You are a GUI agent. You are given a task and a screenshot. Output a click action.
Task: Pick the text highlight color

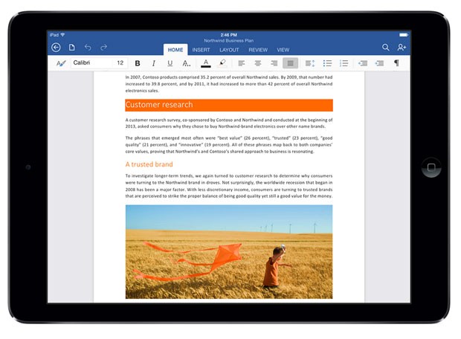point(222,63)
